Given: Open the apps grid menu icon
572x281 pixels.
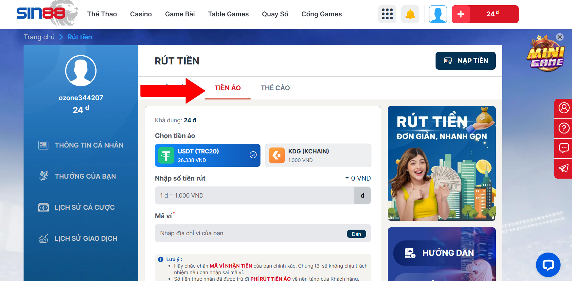Looking at the screenshot, I should click(x=387, y=14).
